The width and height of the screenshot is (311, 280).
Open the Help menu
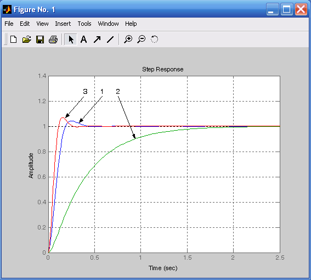click(x=131, y=24)
